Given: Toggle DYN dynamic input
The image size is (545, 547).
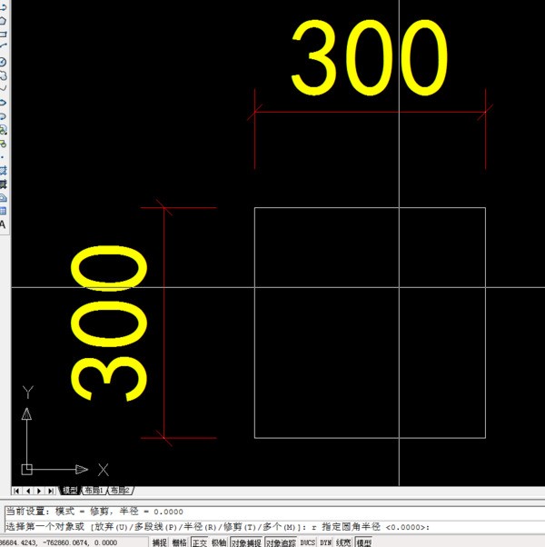Looking at the screenshot, I should [325, 542].
